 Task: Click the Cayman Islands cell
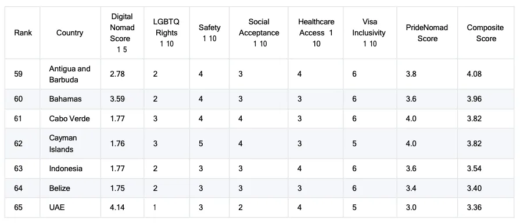coord(63,143)
